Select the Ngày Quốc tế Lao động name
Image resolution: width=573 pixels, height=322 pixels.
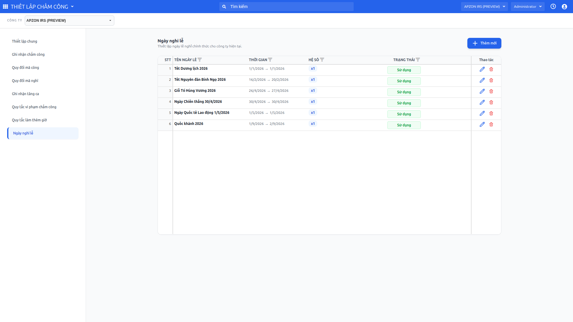coord(202,113)
